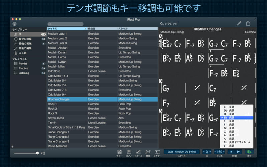Select the Modal - Dorian song
Viewport: 267px width, 167px height.
click(x=102, y=52)
